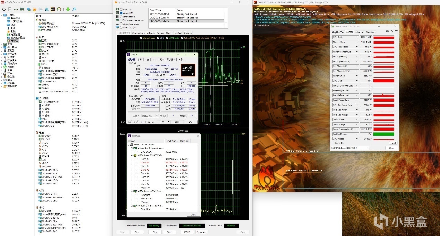440x236 pixels.
Task: Enable the Stress CPU checkbox
Action: pos(121,9)
